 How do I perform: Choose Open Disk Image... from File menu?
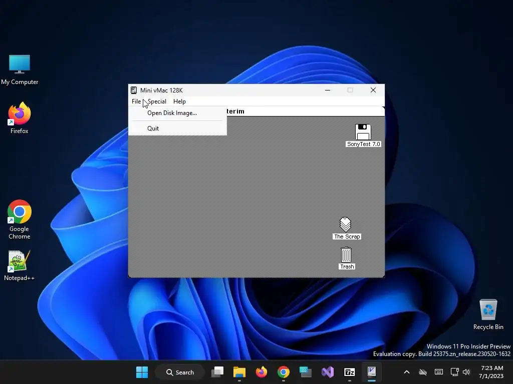click(x=177, y=113)
